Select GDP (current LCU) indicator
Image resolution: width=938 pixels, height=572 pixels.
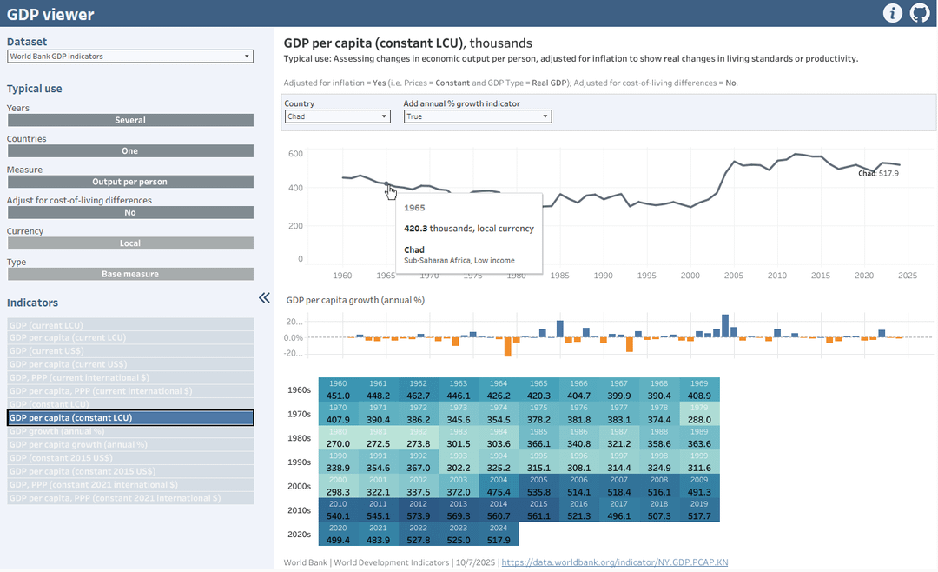130,324
